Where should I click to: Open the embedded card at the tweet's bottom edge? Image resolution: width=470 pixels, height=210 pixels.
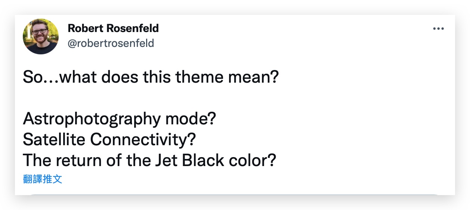click(x=235, y=195)
